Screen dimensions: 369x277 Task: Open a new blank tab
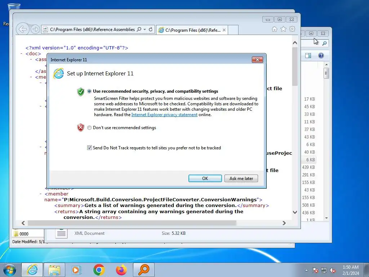[233, 30]
